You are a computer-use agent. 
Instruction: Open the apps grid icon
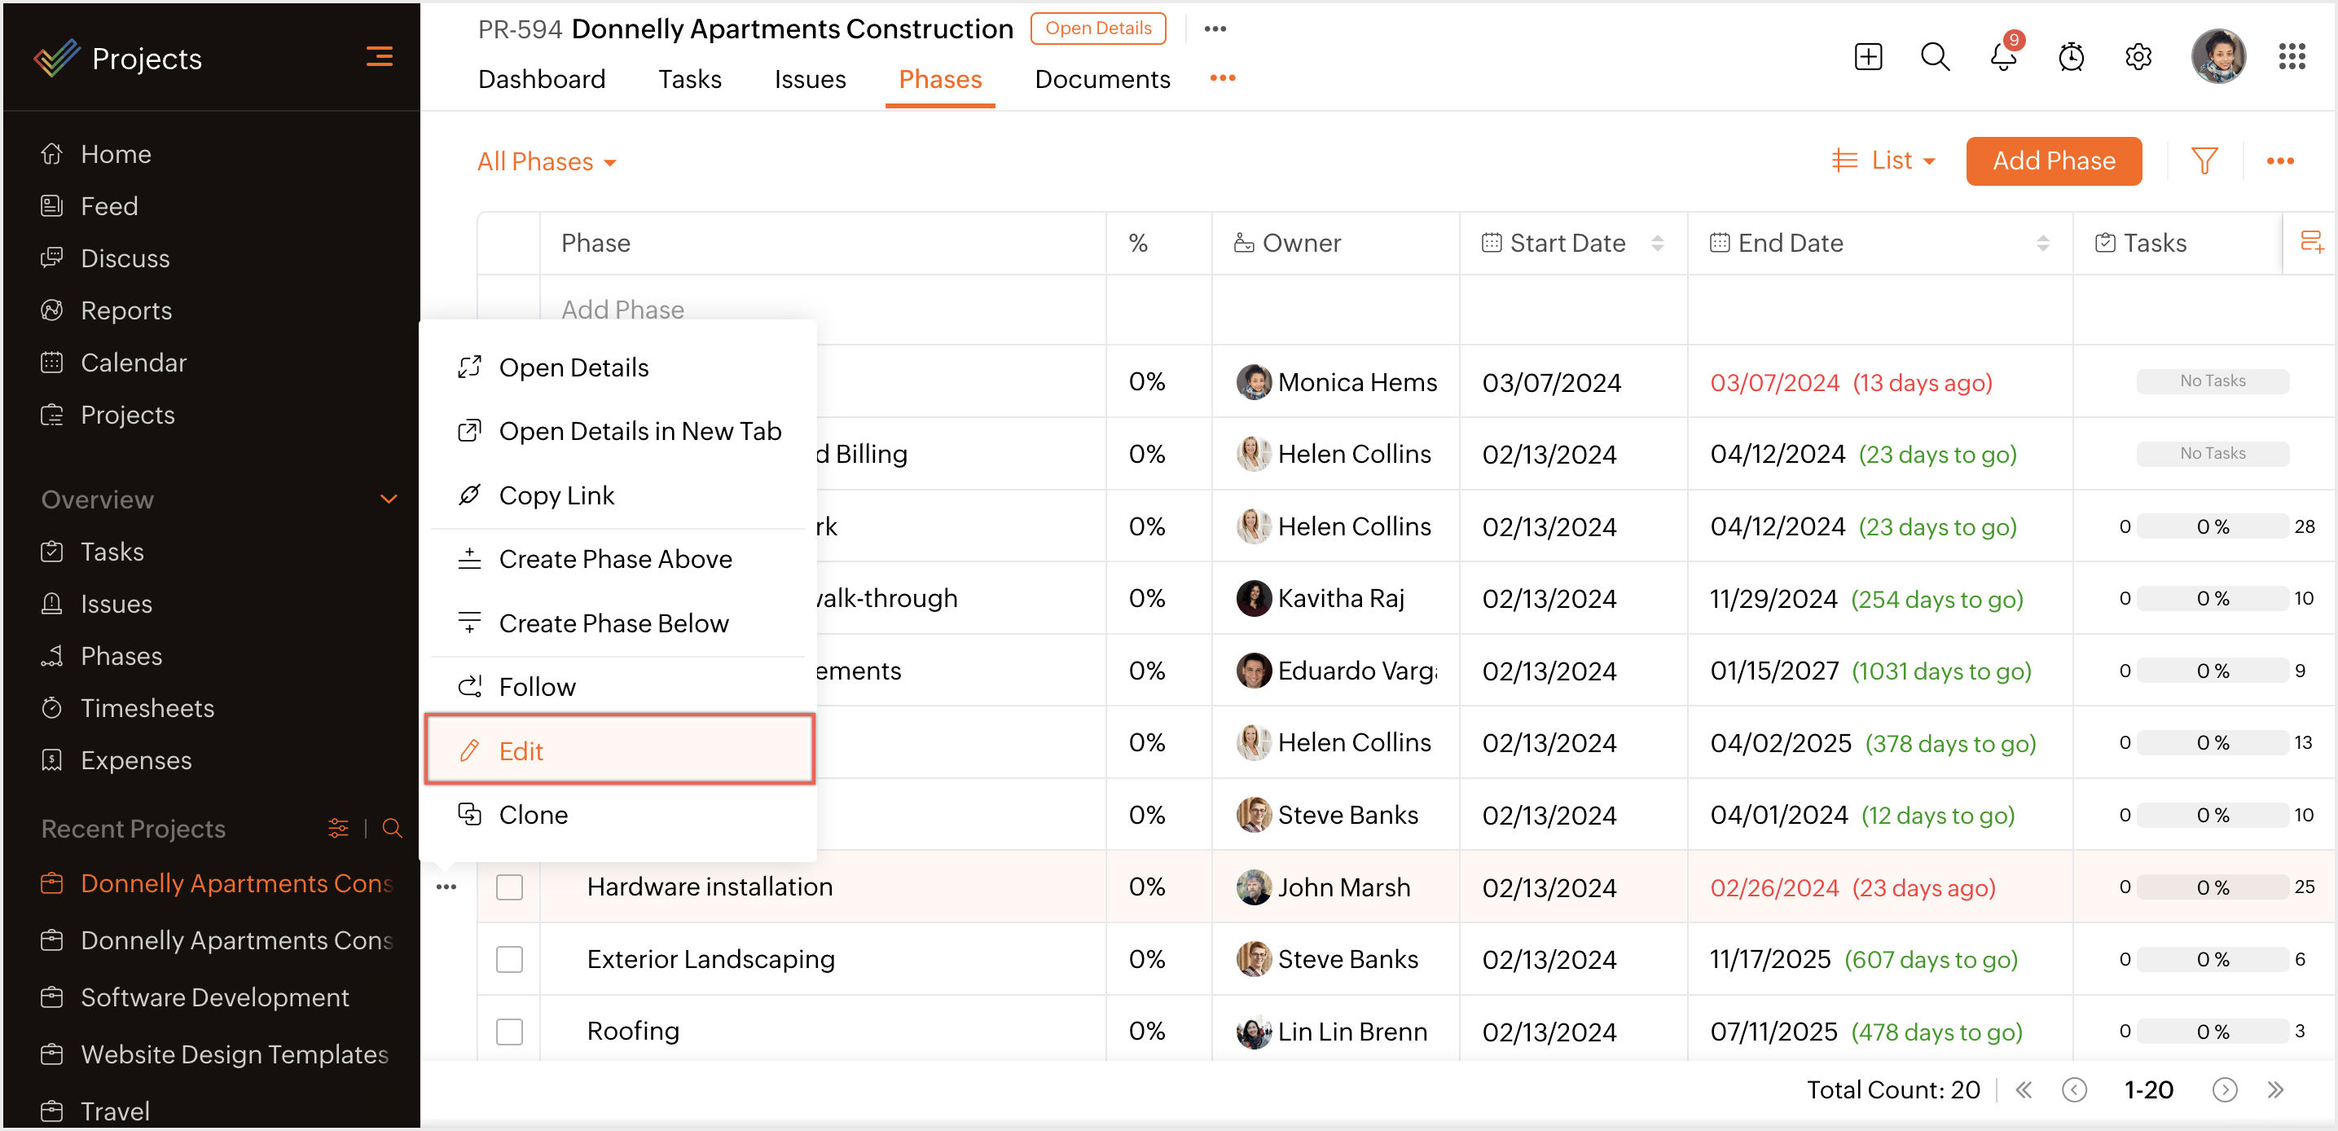[2291, 58]
